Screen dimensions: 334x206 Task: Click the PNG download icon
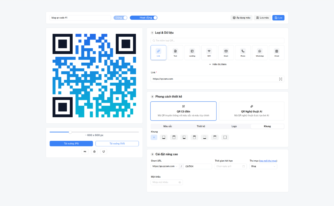[x=85, y=151]
